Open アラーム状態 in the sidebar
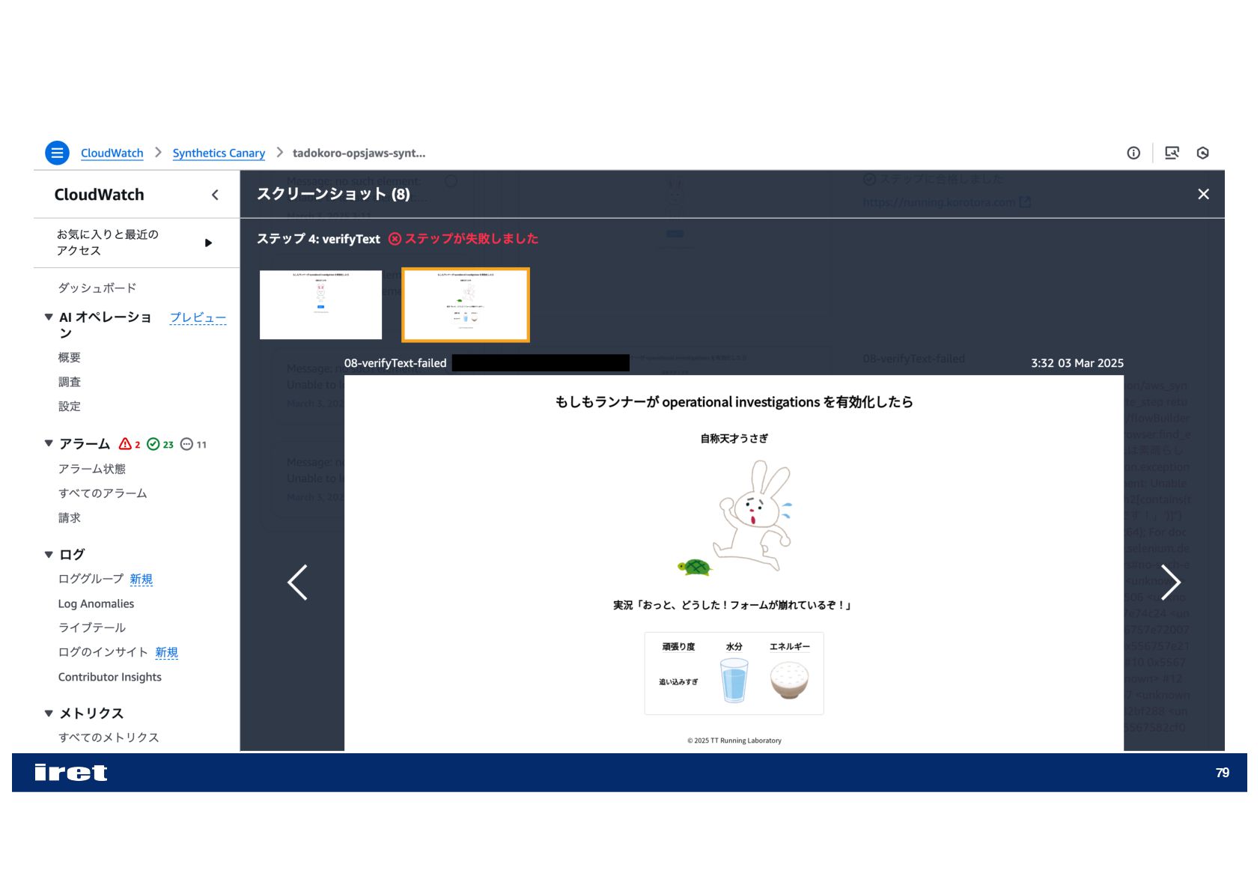The image size is (1260, 891). (92, 469)
